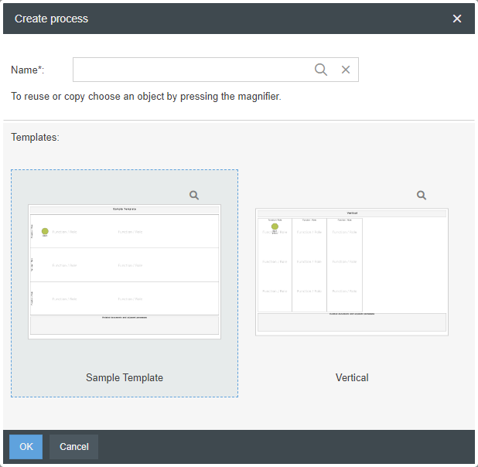Click the Sample Template caption below the thumbnail
Viewport: 478px width, 467px height.
125,378
